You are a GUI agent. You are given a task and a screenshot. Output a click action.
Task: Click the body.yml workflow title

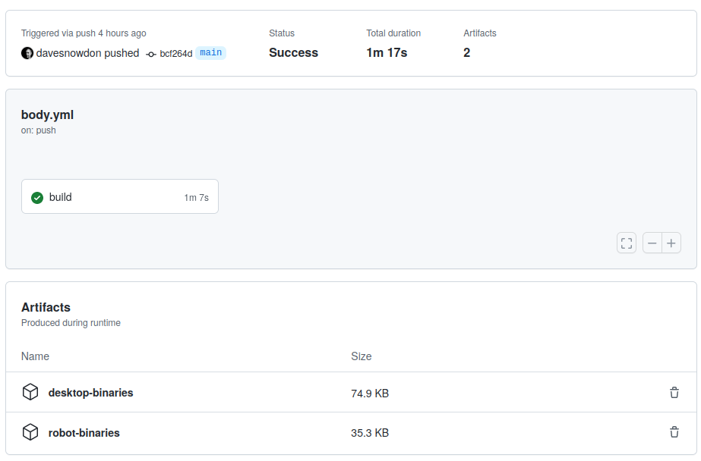click(47, 115)
